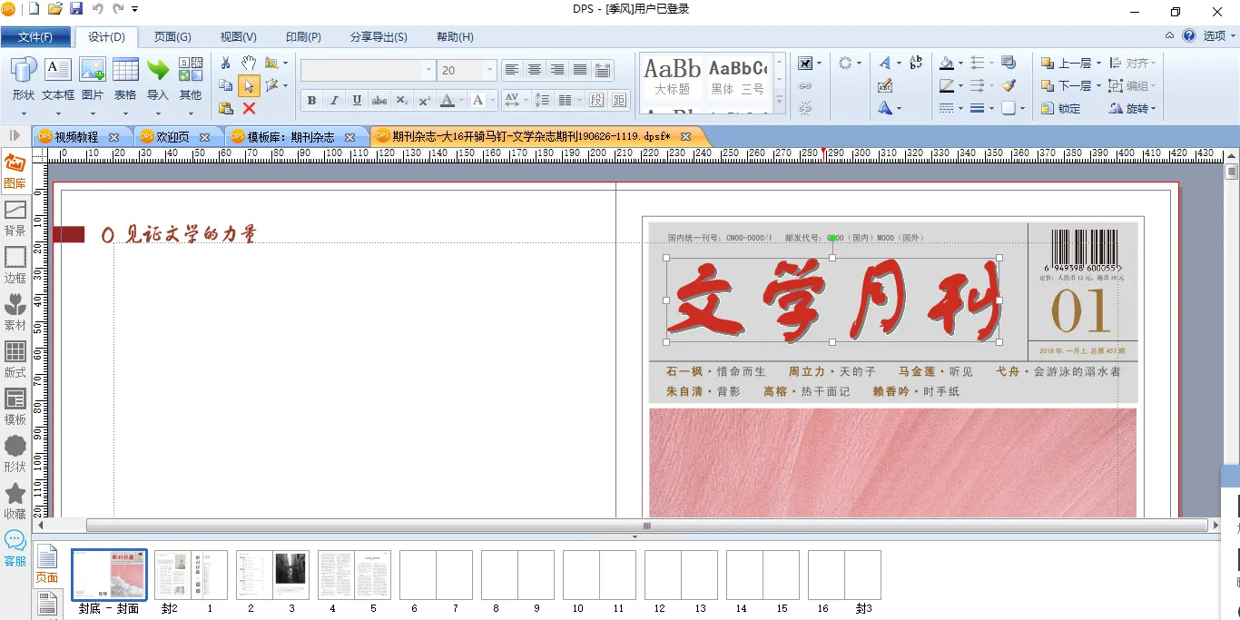Image resolution: width=1240 pixels, height=620 pixels.
Task: Switch to the 分享导出(S) ribbon tab
Action: [379, 37]
